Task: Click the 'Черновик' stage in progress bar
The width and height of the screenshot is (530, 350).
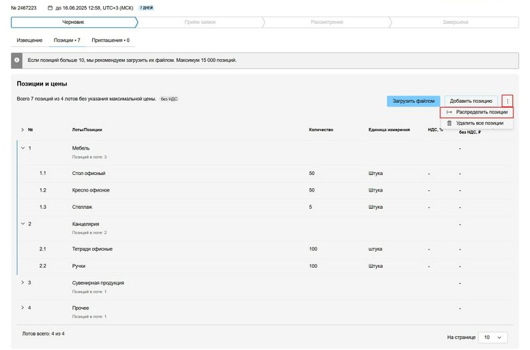Action: tap(73, 22)
